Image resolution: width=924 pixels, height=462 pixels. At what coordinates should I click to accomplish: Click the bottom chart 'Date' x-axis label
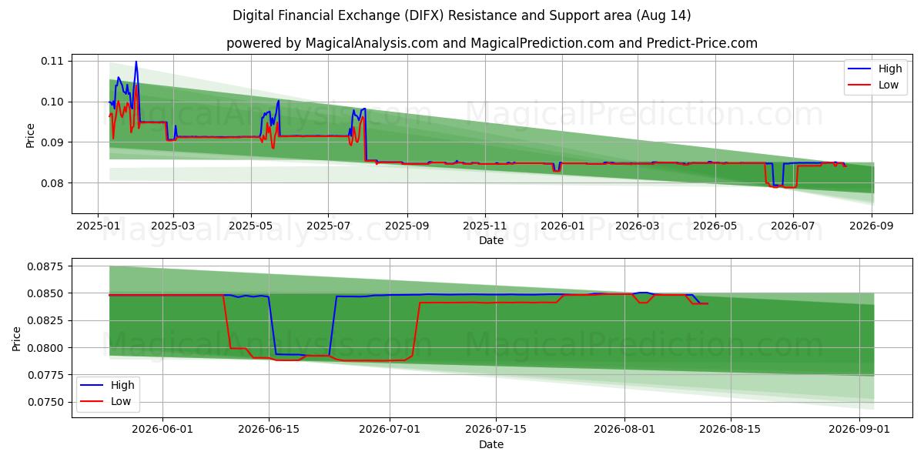click(491, 444)
